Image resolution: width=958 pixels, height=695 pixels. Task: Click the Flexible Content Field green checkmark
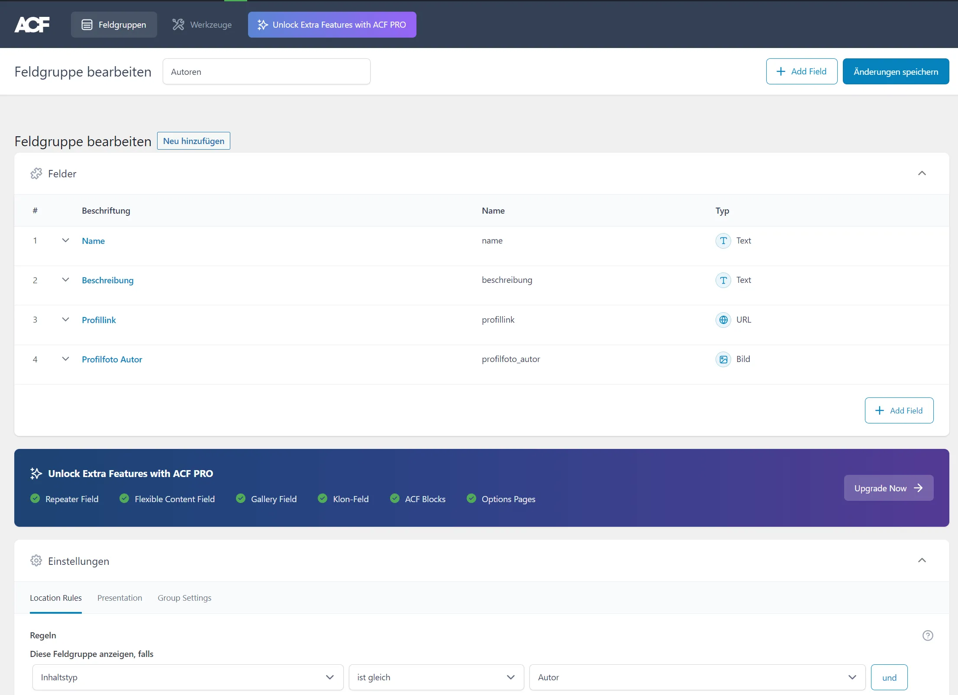point(124,498)
